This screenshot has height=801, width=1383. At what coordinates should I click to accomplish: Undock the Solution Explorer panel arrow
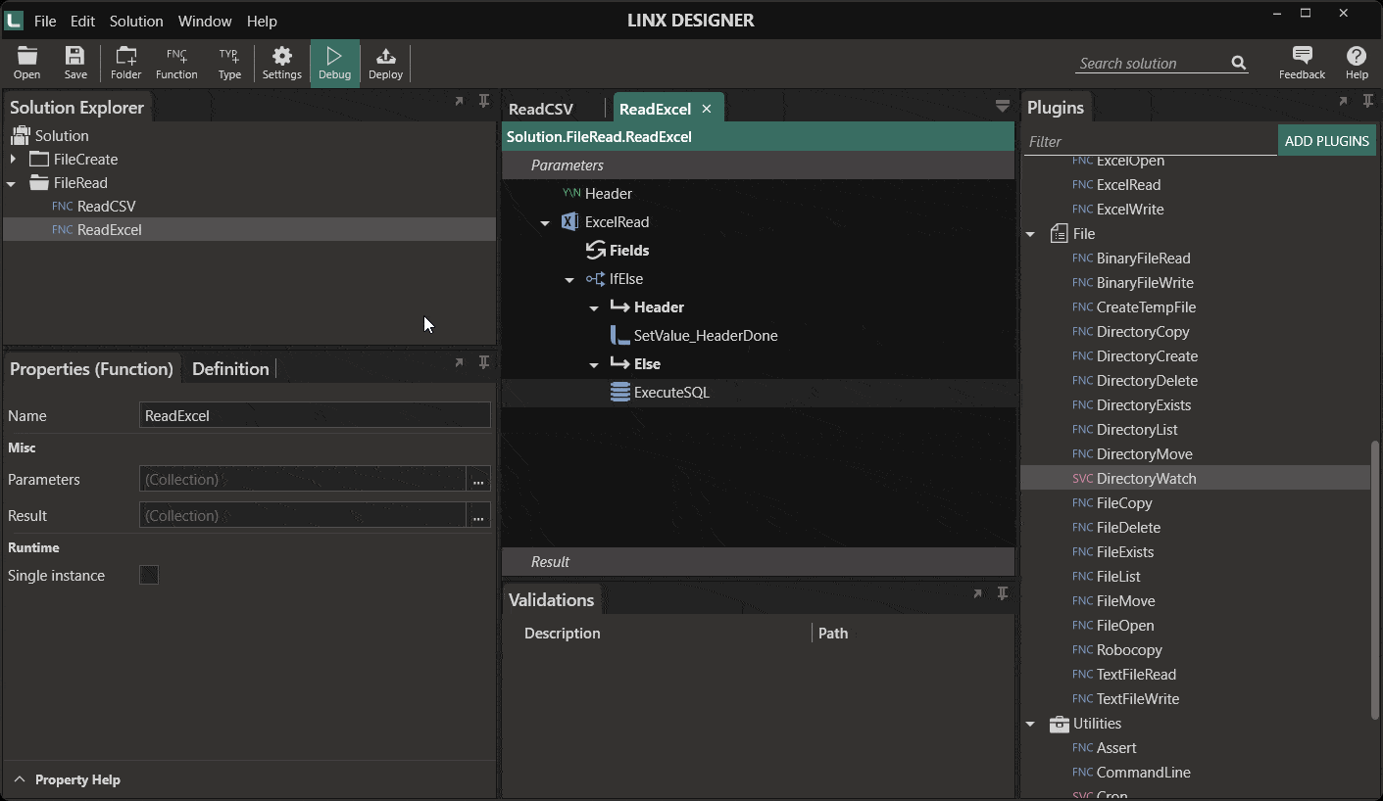point(459,101)
